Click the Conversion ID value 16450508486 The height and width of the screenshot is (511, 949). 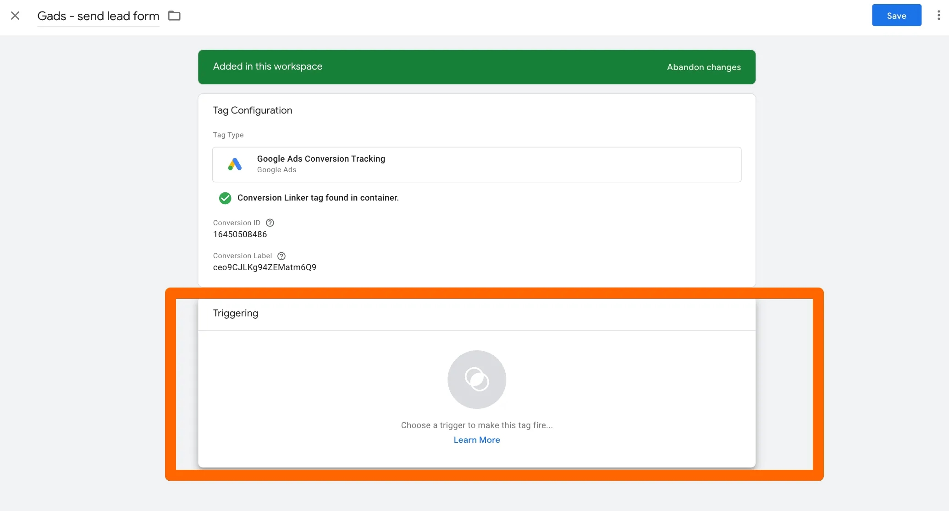tap(240, 234)
